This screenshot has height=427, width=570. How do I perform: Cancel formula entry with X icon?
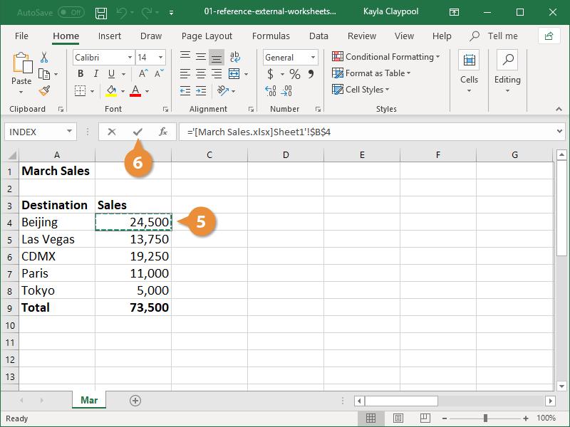112,132
